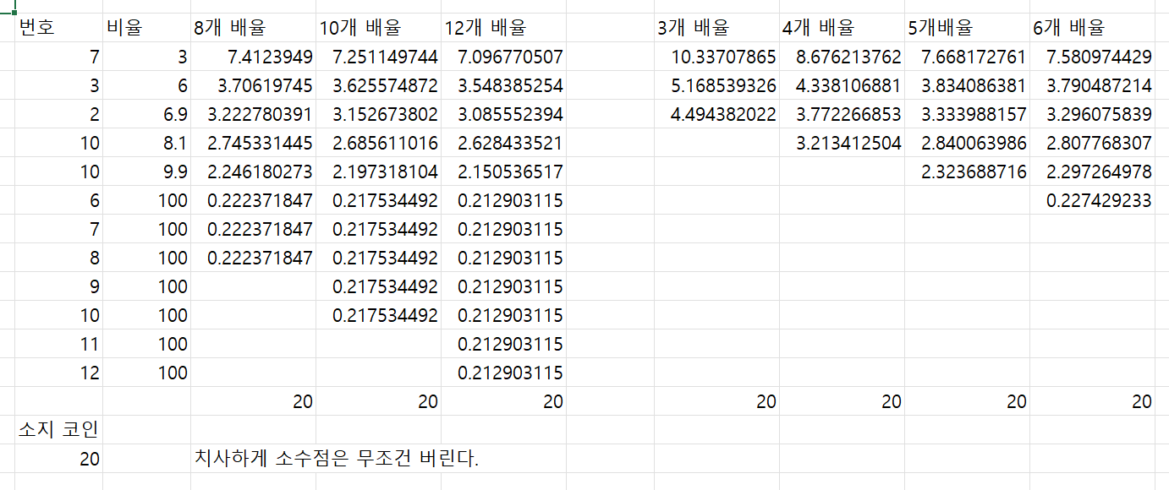This screenshot has width=1169, height=490.
Task: Select the total 20 under 8개 배율
Action: [254, 402]
